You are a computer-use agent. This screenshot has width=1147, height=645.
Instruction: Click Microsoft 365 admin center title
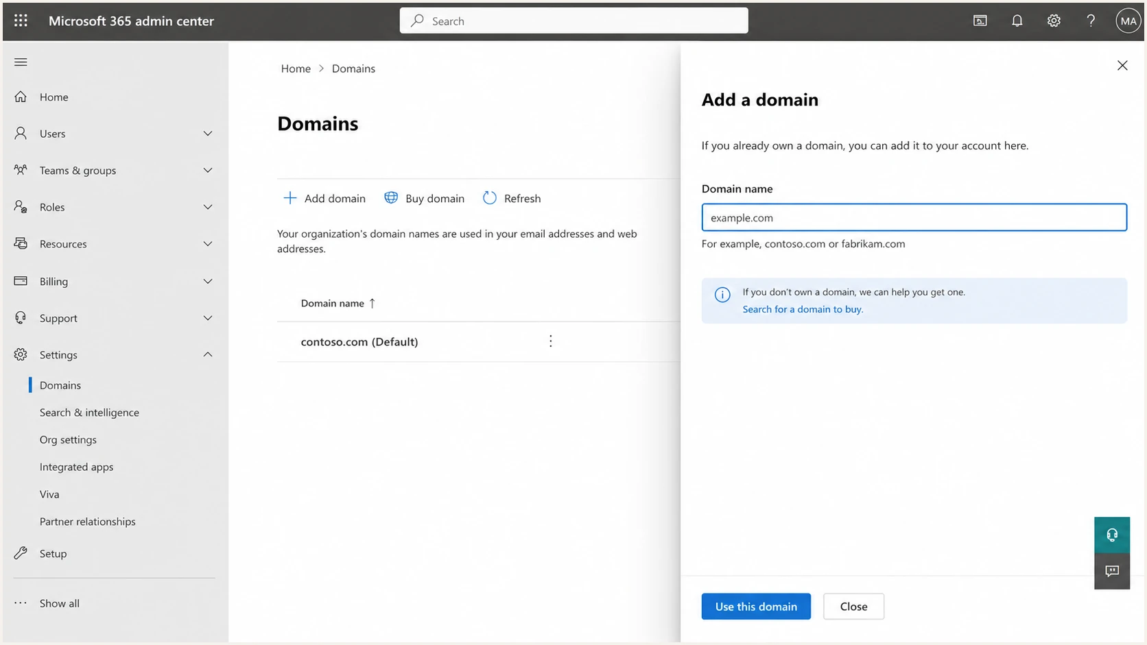131,21
